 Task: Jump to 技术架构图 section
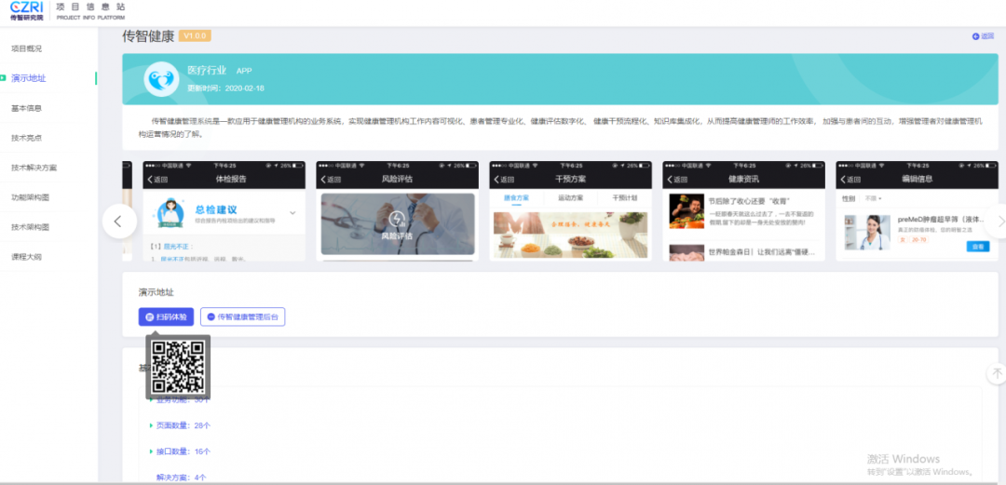point(30,227)
